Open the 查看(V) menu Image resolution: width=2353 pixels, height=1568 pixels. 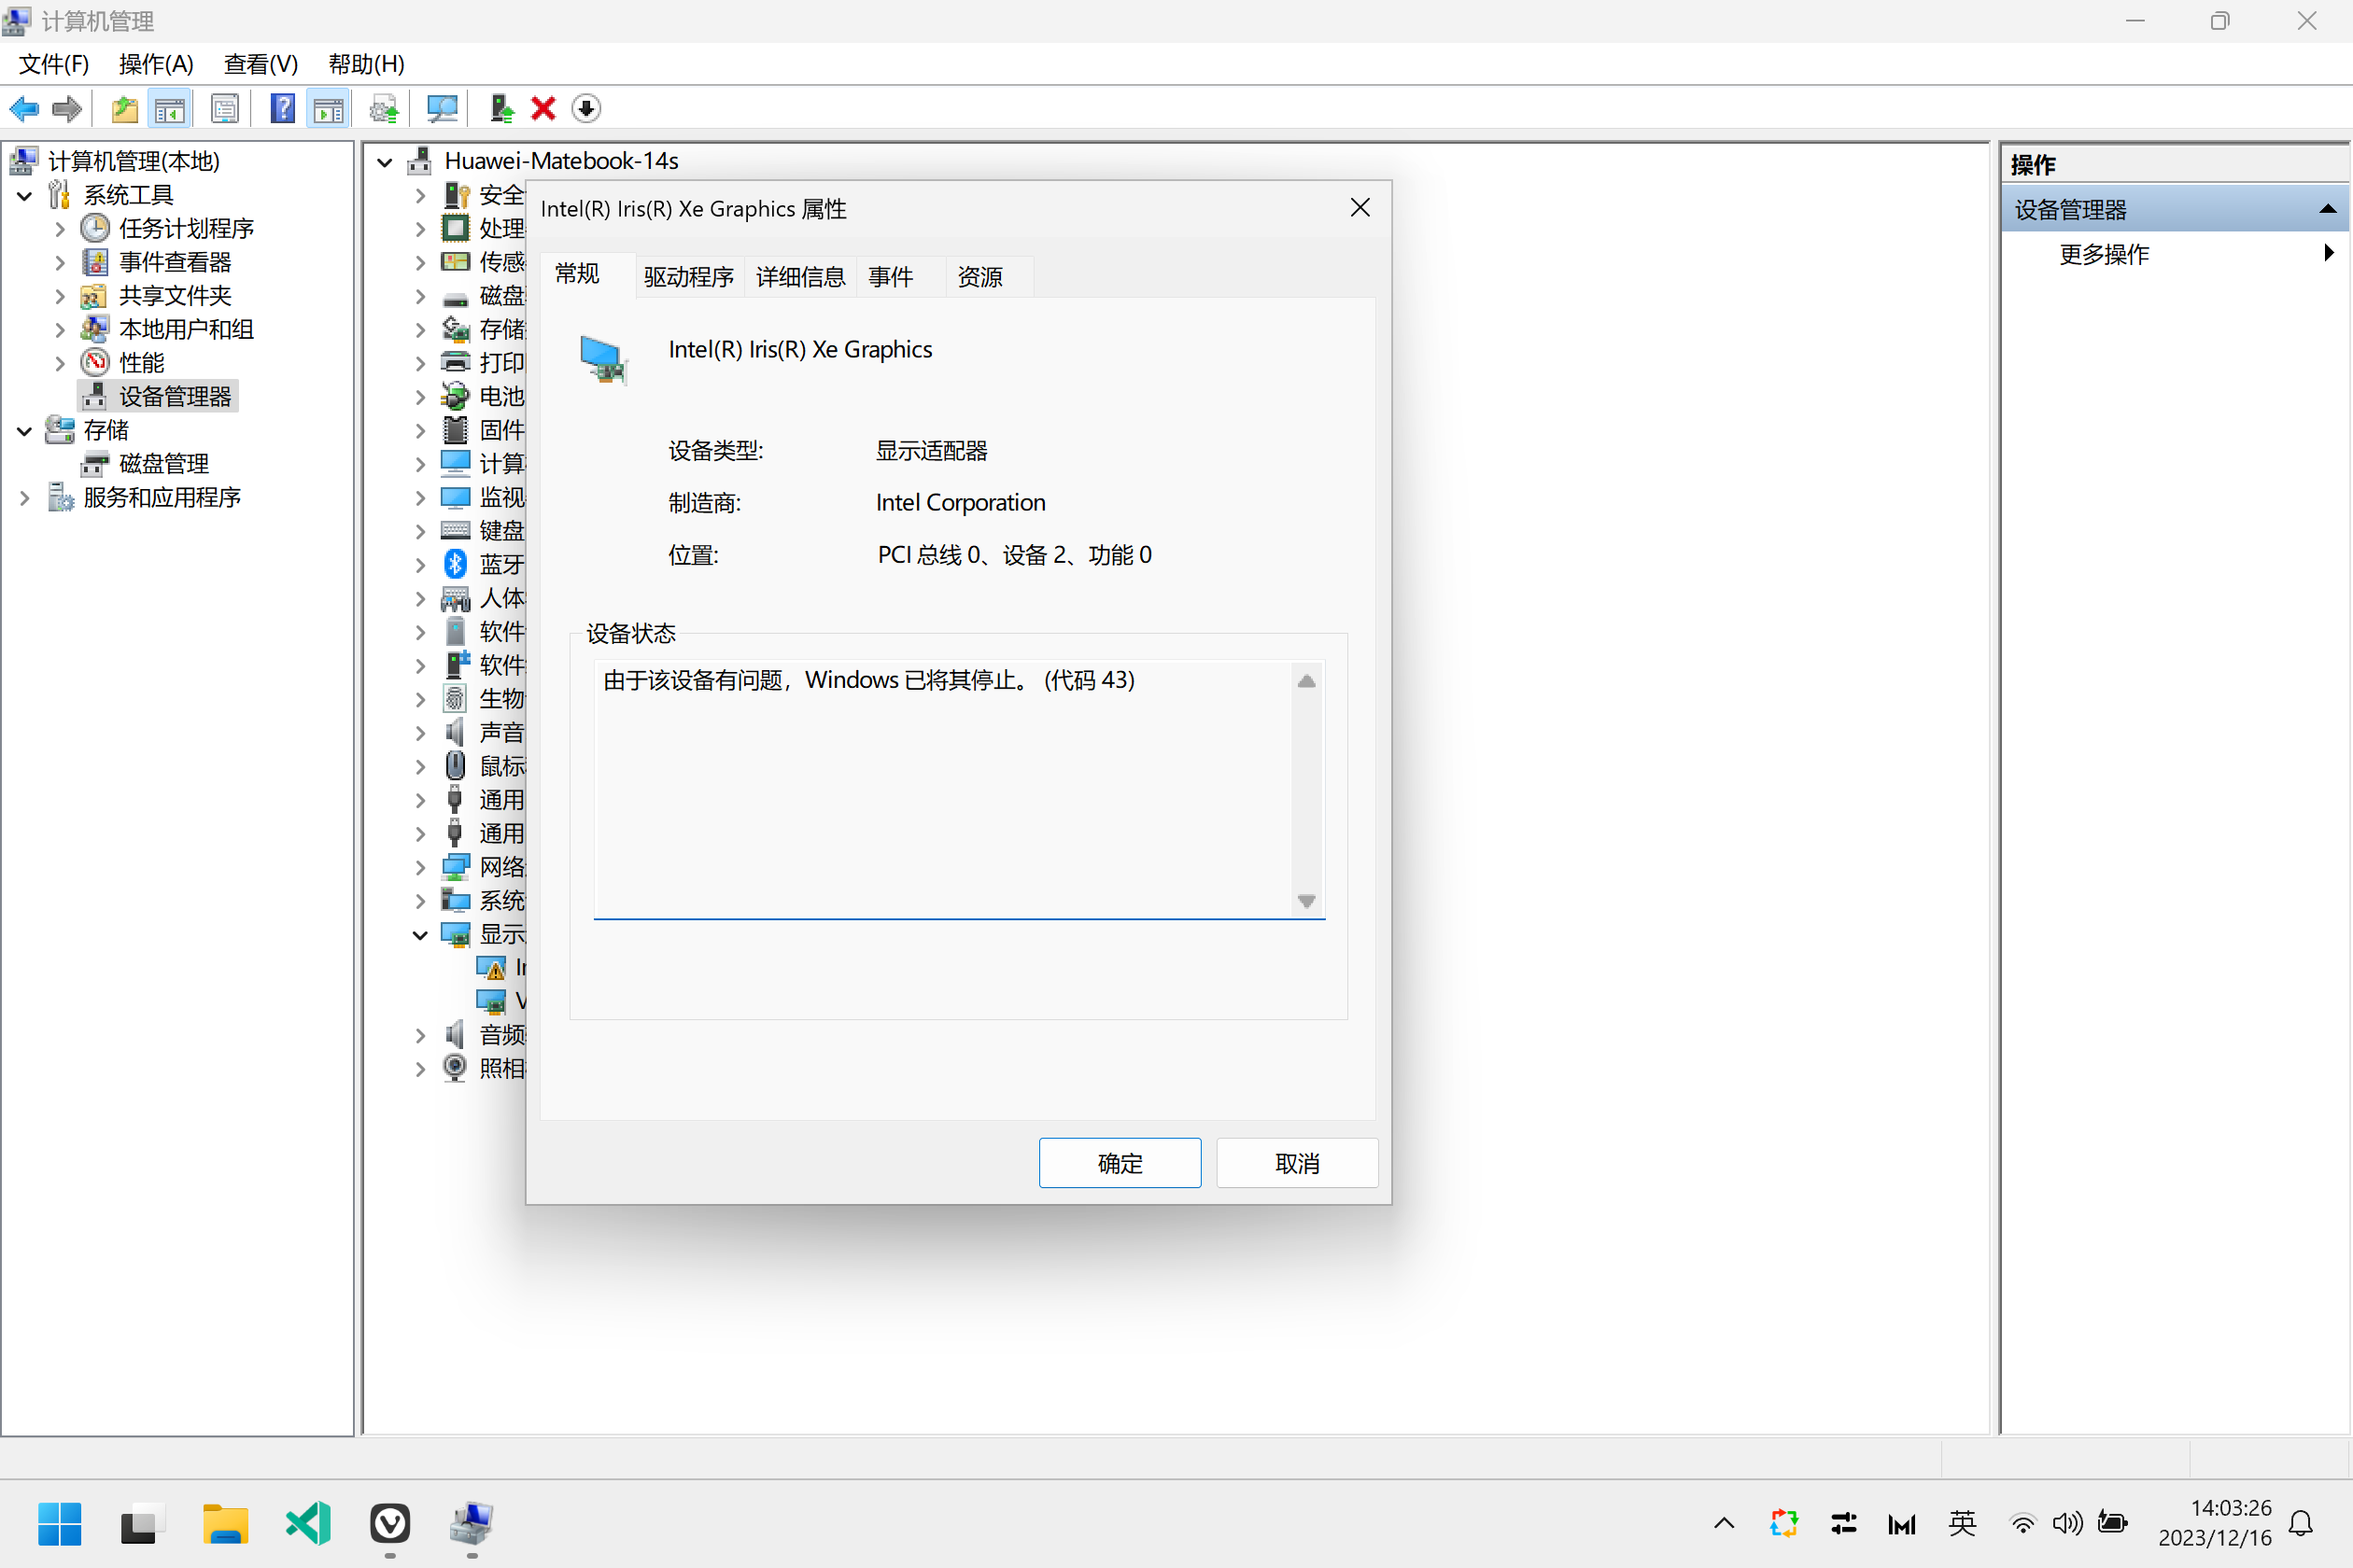[261, 64]
